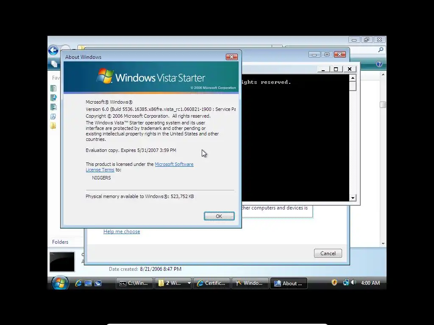Select the black cmd preview thumbnail
This screenshot has width=434, height=325.
pos(62,262)
